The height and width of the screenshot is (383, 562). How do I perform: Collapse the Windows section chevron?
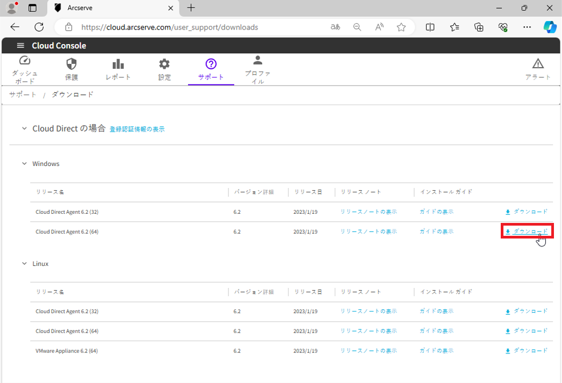coord(24,164)
